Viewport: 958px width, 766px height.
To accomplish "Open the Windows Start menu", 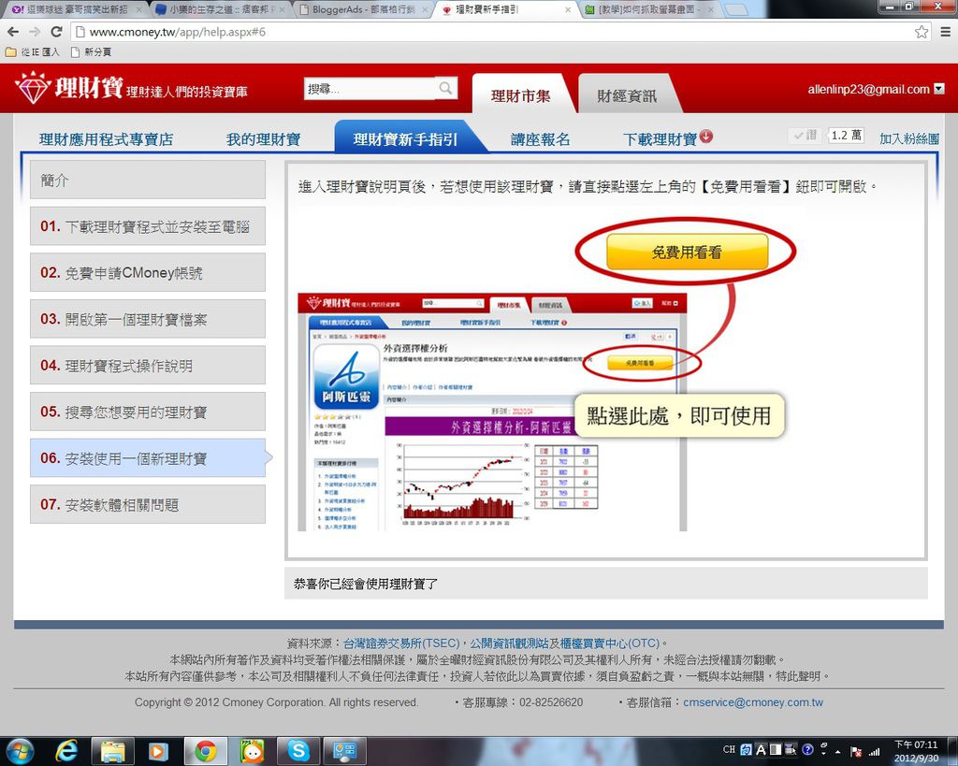I will pyautogui.click(x=19, y=751).
